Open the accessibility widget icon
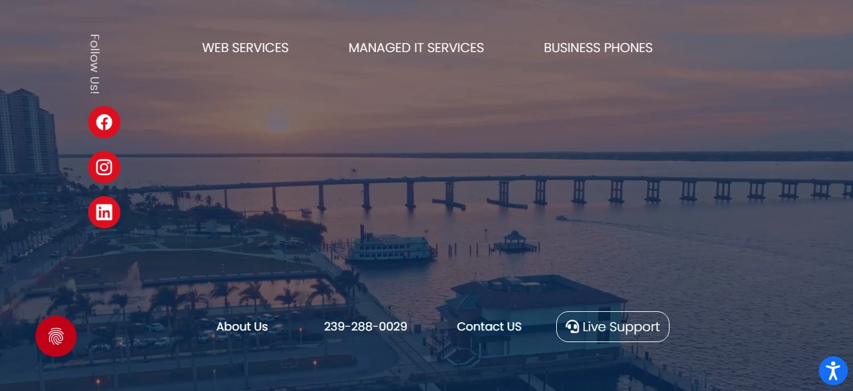This screenshot has height=391, width=853. 833,370
